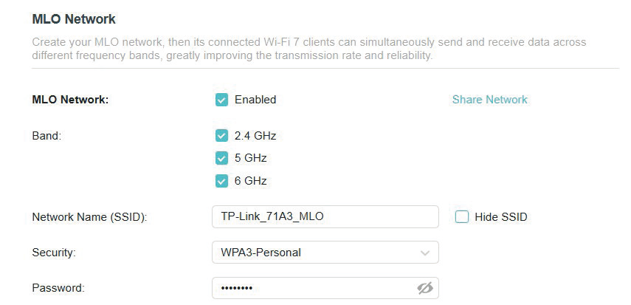
Task: Click the bold "MLO Network:" row label
Action: coord(70,100)
